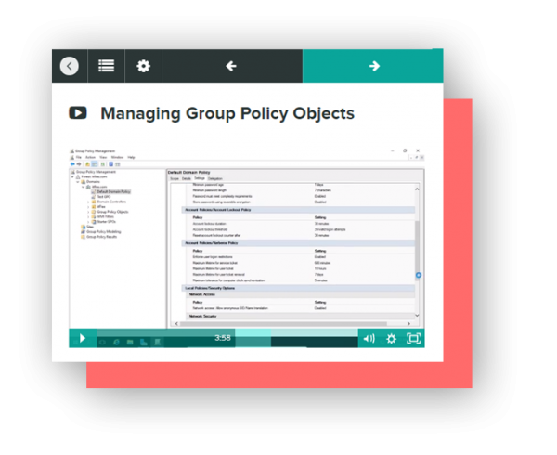Click the blue circular marker on scrollbar
Viewport: 557px width, 455px height.
point(419,275)
